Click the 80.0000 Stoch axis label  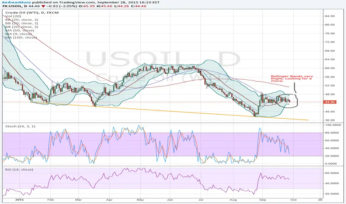[331, 133]
